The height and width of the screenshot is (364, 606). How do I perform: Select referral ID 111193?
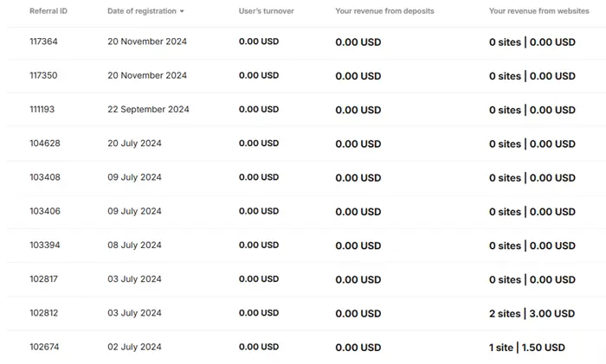click(x=42, y=109)
